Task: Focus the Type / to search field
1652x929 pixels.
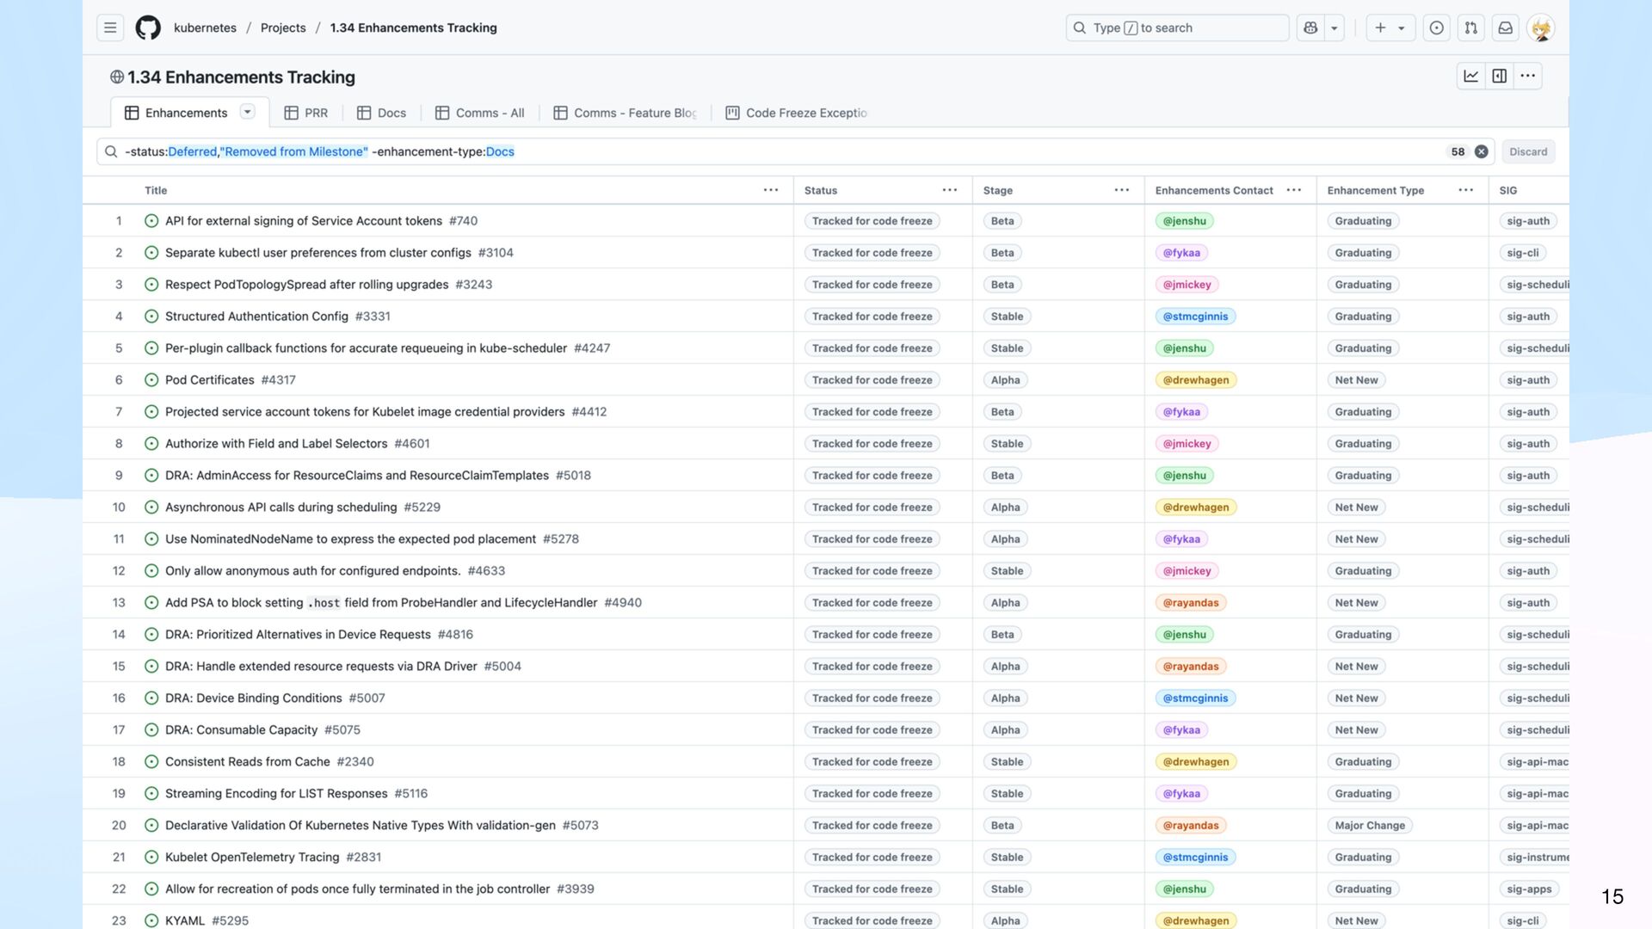Action: pyautogui.click(x=1177, y=28)
